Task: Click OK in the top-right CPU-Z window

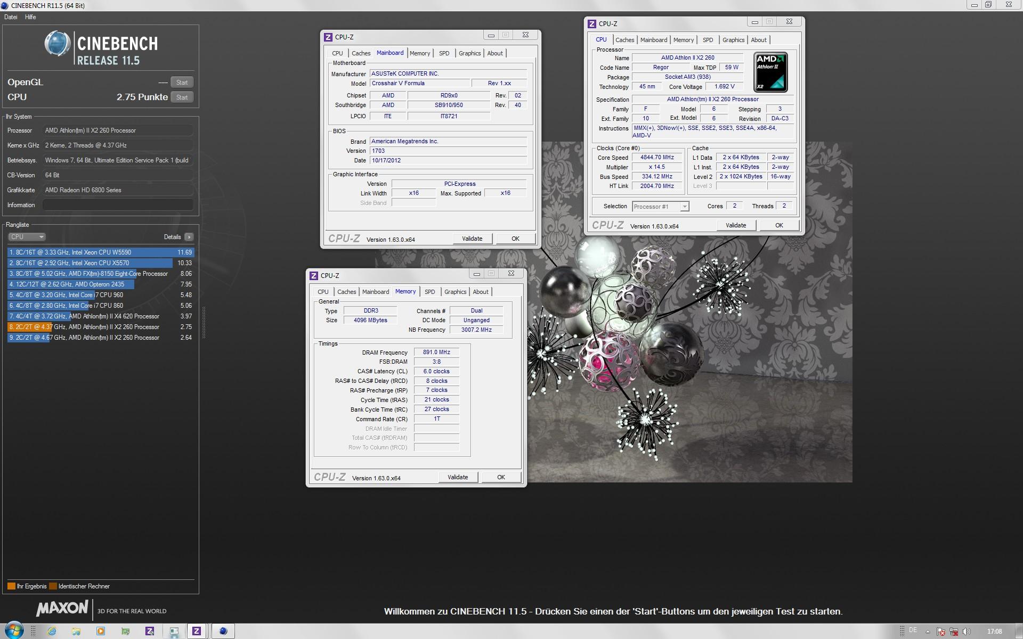Action: coord(779,225)
